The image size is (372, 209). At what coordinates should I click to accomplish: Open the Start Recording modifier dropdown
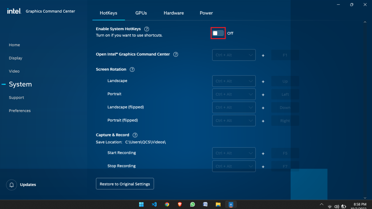[x=234, y=153]
